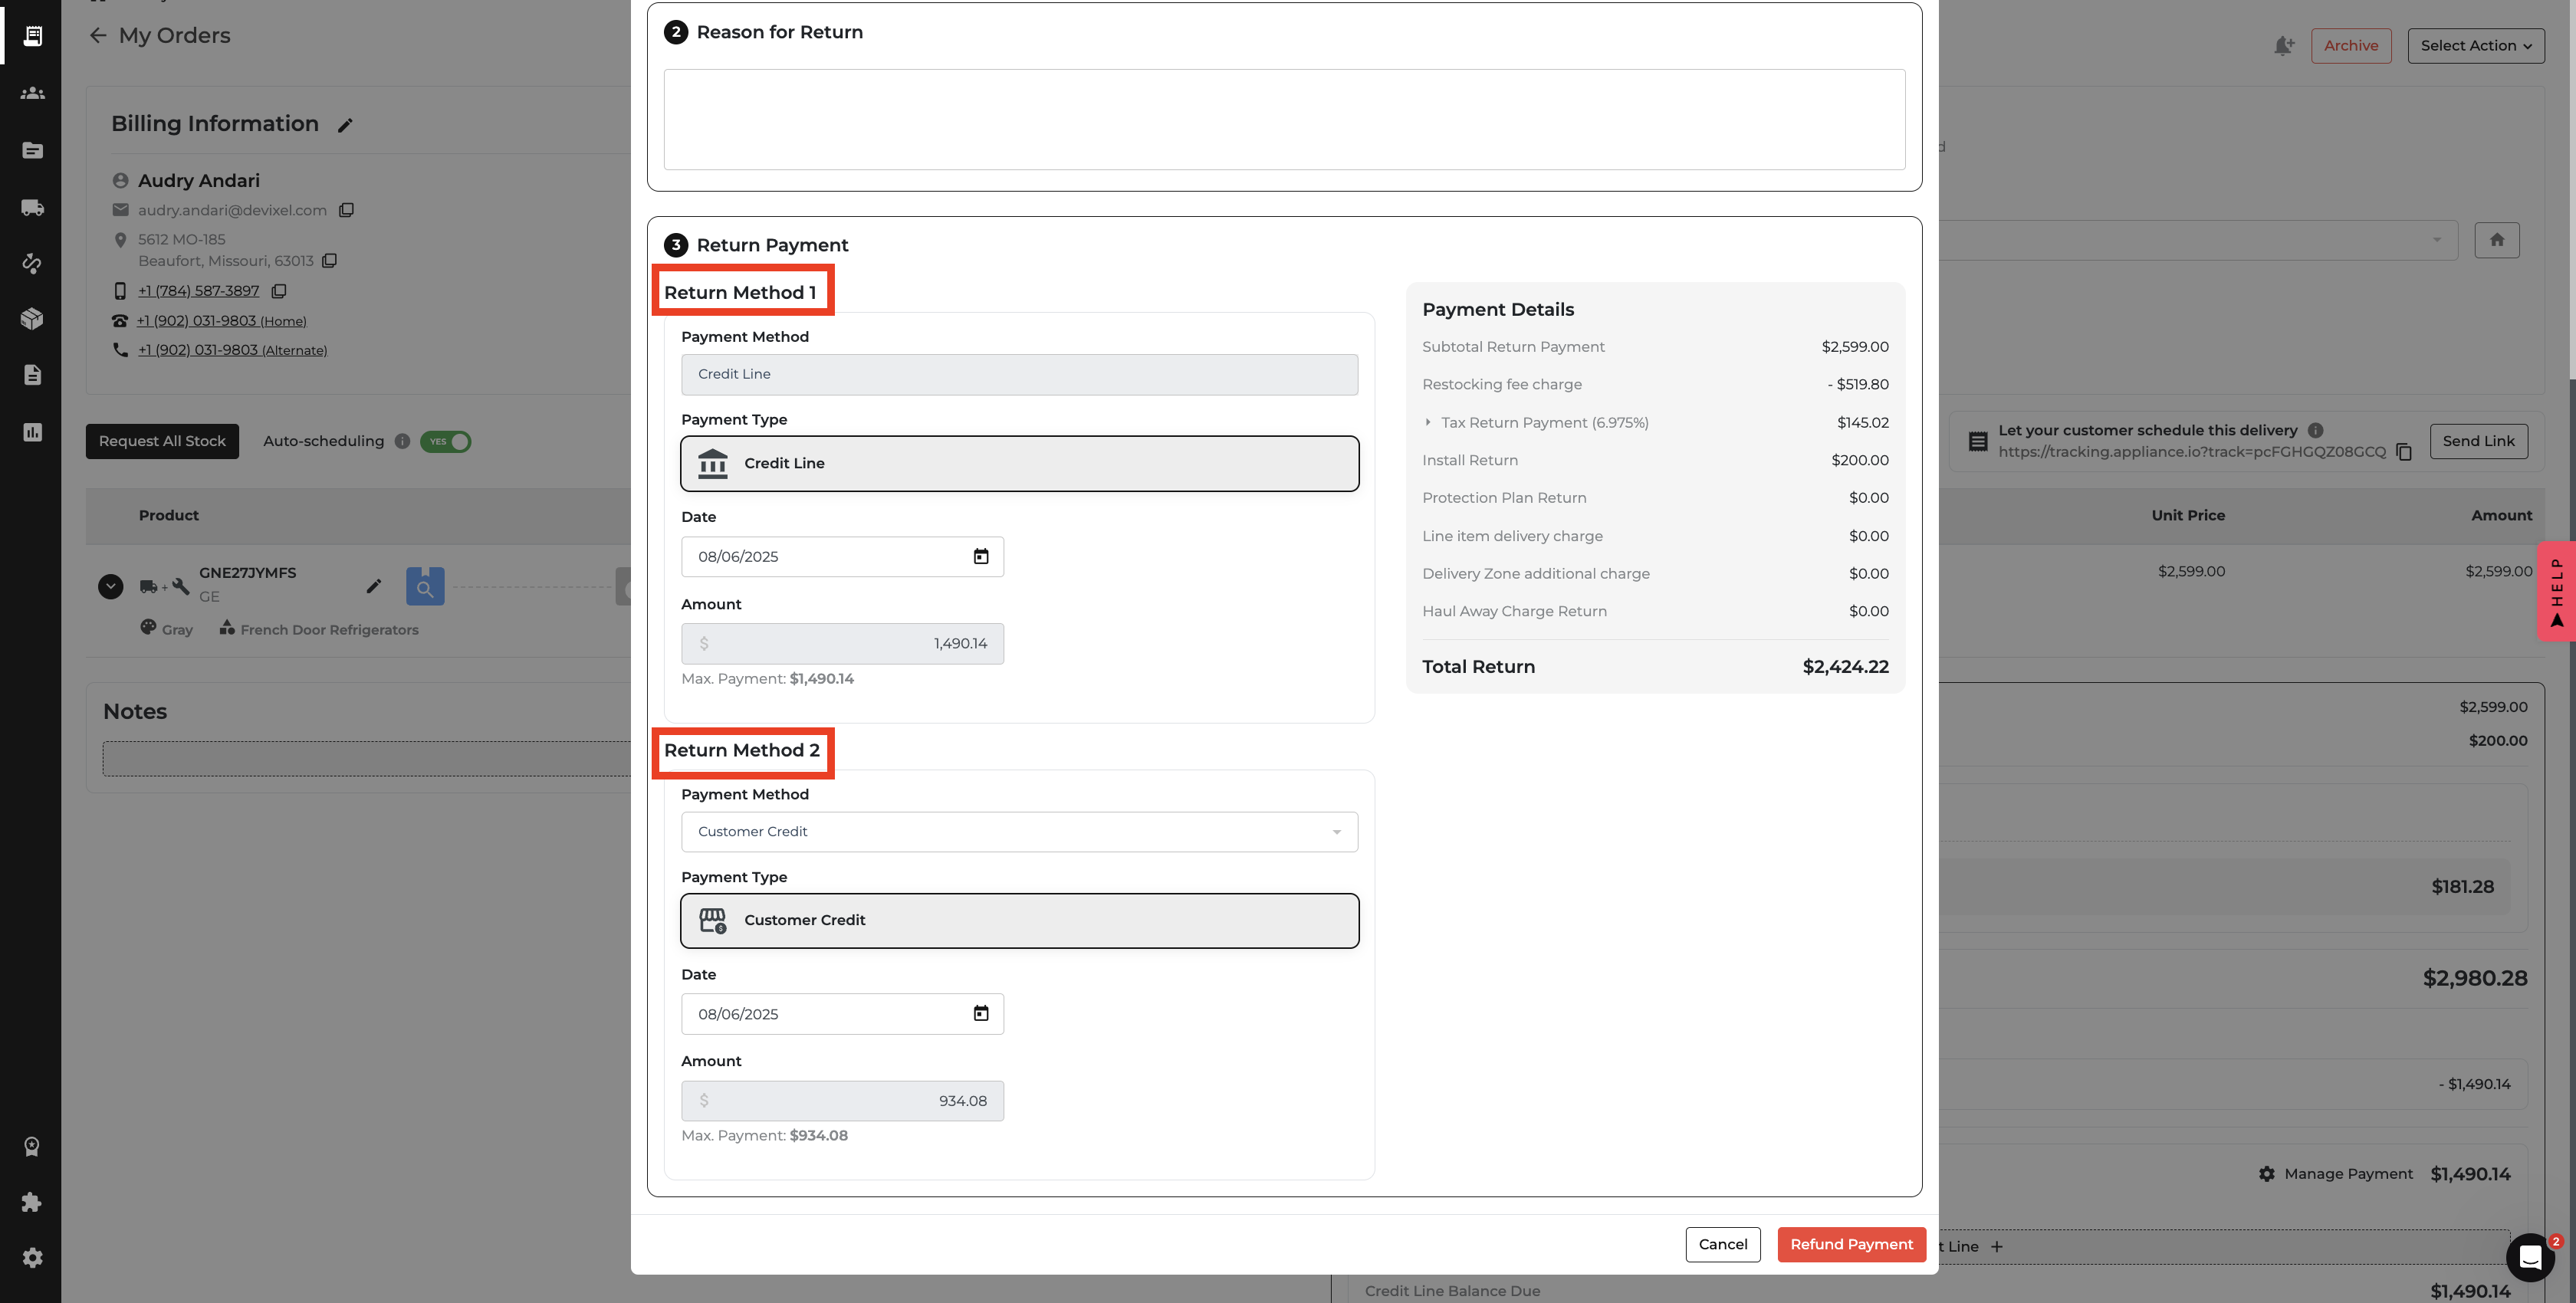Collapse the GNE27JYMFS product row
This screenshot has height=1303, width=2576.
point(111,587)
